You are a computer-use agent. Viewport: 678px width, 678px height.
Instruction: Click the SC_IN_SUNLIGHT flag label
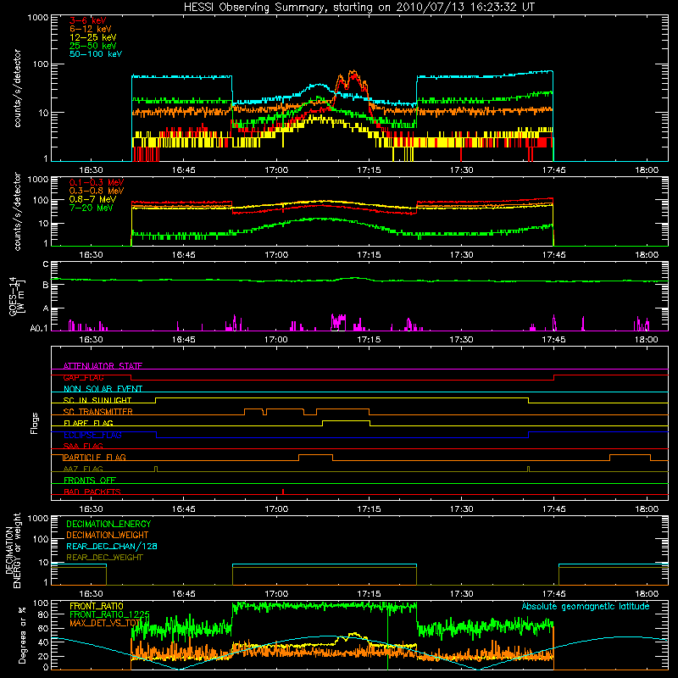point(97,400)
